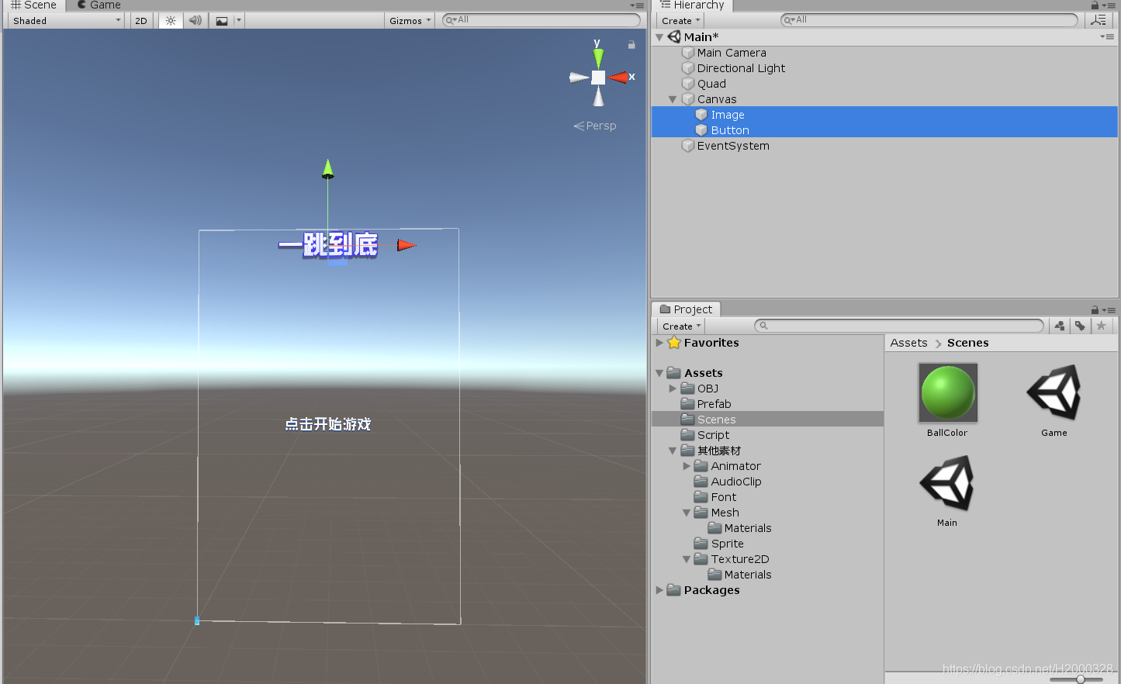Select the Project tab
The width and height of the screenshot is (1121, 684).
[686, 309]
